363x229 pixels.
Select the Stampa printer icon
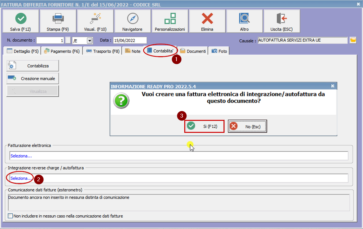point(58,20)
